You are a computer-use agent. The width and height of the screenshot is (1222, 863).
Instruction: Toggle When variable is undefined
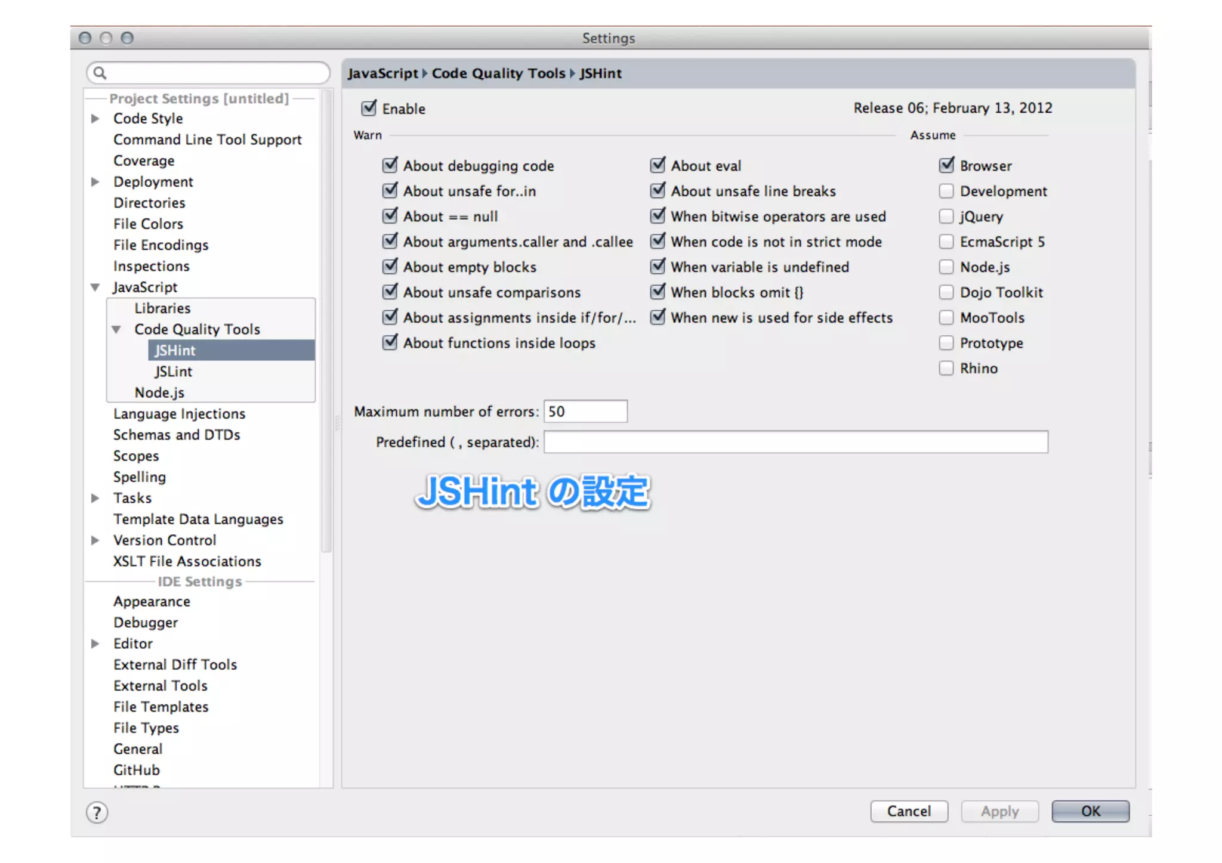[658, 267]
